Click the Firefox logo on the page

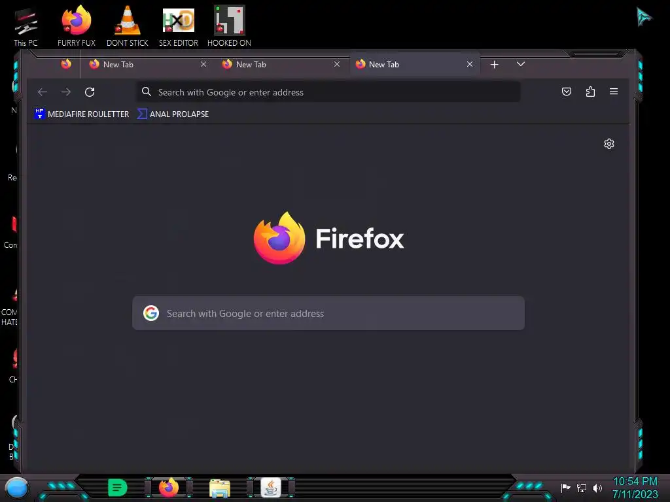point(328,238)
